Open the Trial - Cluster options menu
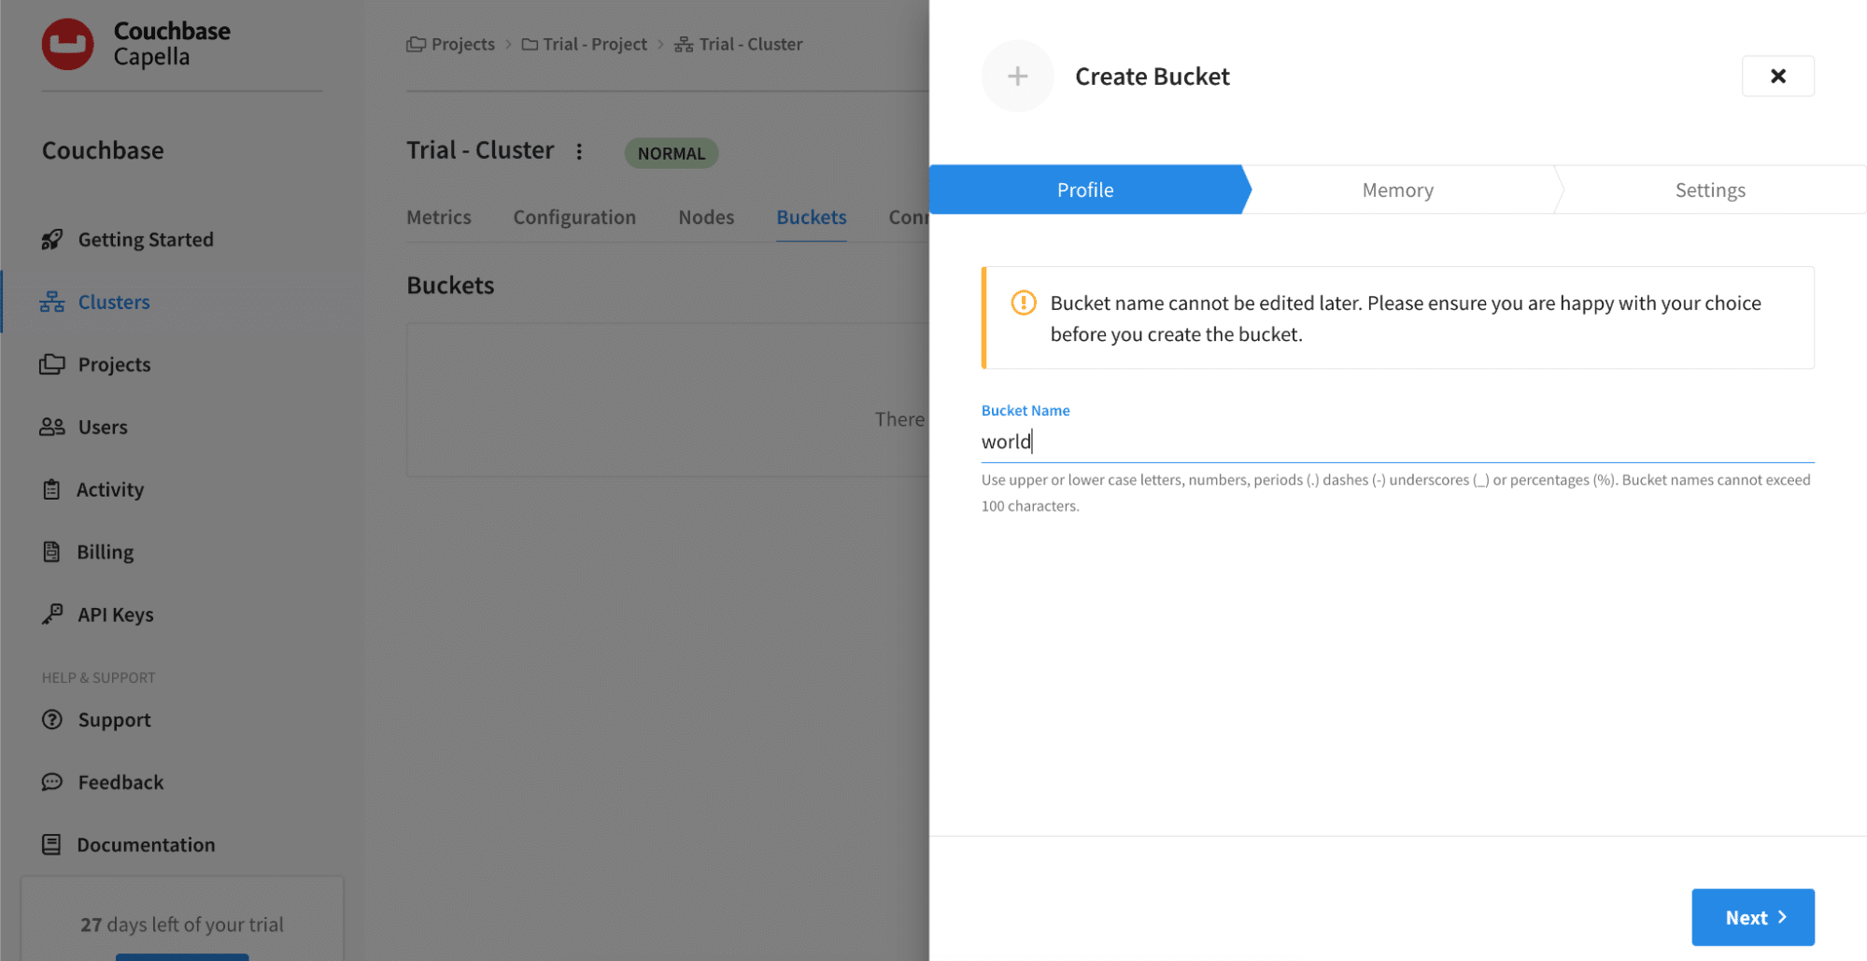This screenshot has width=1867, height=961. point(579,151)
